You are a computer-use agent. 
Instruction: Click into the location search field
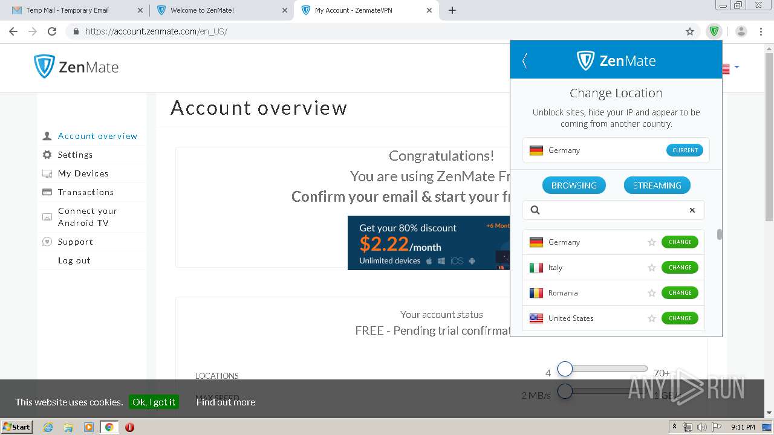coord(613,210)
